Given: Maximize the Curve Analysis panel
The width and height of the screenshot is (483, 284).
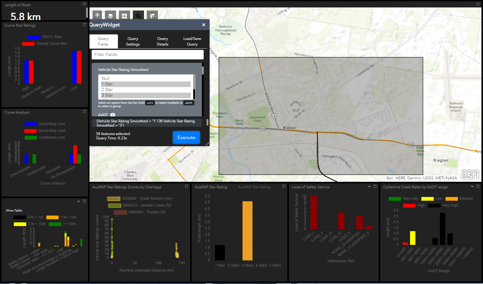Looking at the screenshot, I should (x=84, y=112).
